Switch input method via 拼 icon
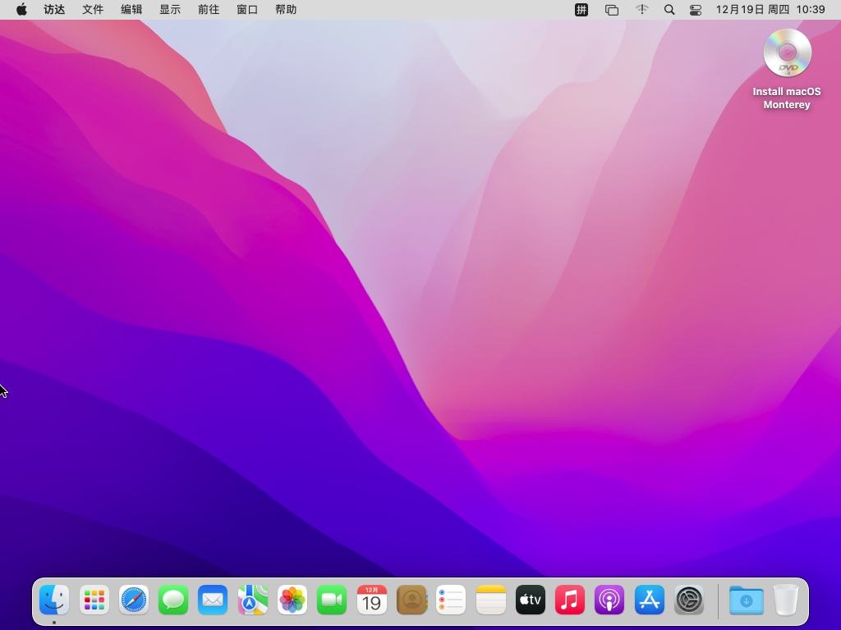 (581, 10)
